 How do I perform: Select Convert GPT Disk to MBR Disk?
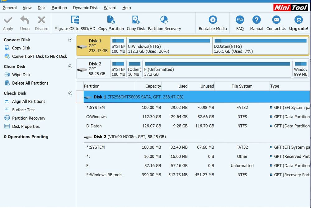pyautogui.click(x=39, y=56)
